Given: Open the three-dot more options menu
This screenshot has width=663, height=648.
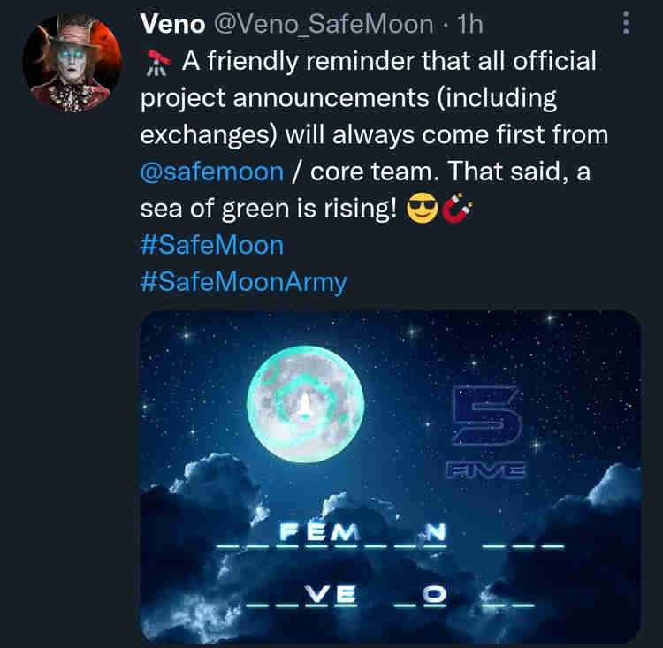Looking at the screenshot, I should [627, 24].
